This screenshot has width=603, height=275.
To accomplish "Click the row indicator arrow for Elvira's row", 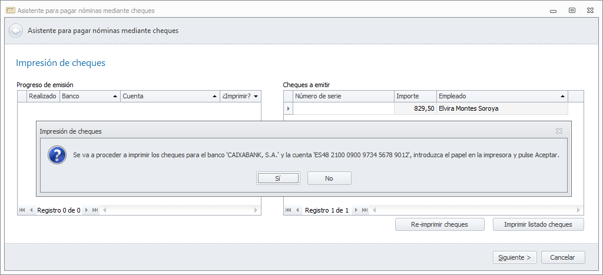I will 289,108.
